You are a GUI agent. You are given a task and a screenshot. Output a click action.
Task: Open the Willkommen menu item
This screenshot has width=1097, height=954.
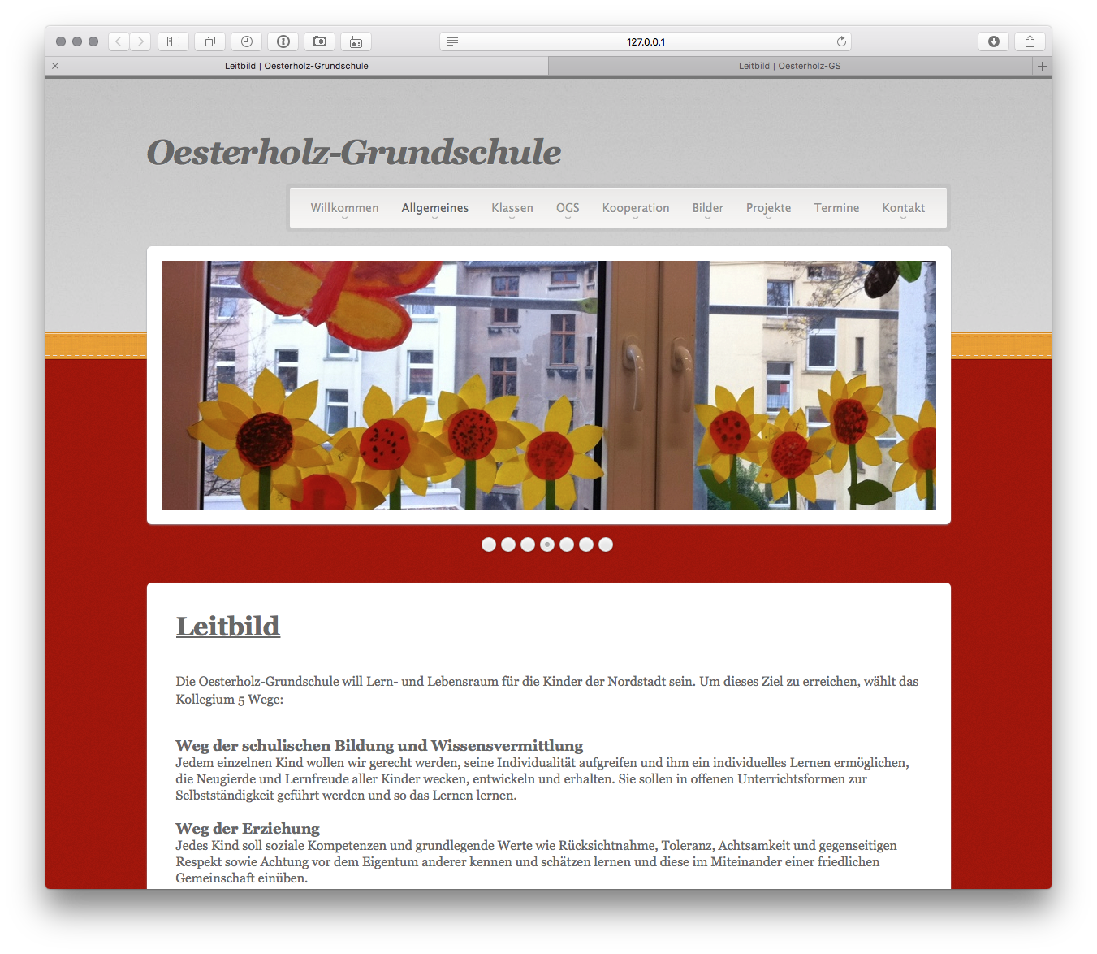pos(344,208)
